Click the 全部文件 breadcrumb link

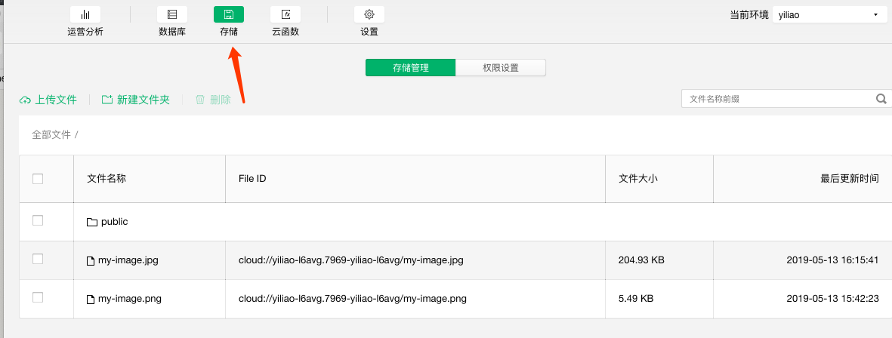pos(51,134)
